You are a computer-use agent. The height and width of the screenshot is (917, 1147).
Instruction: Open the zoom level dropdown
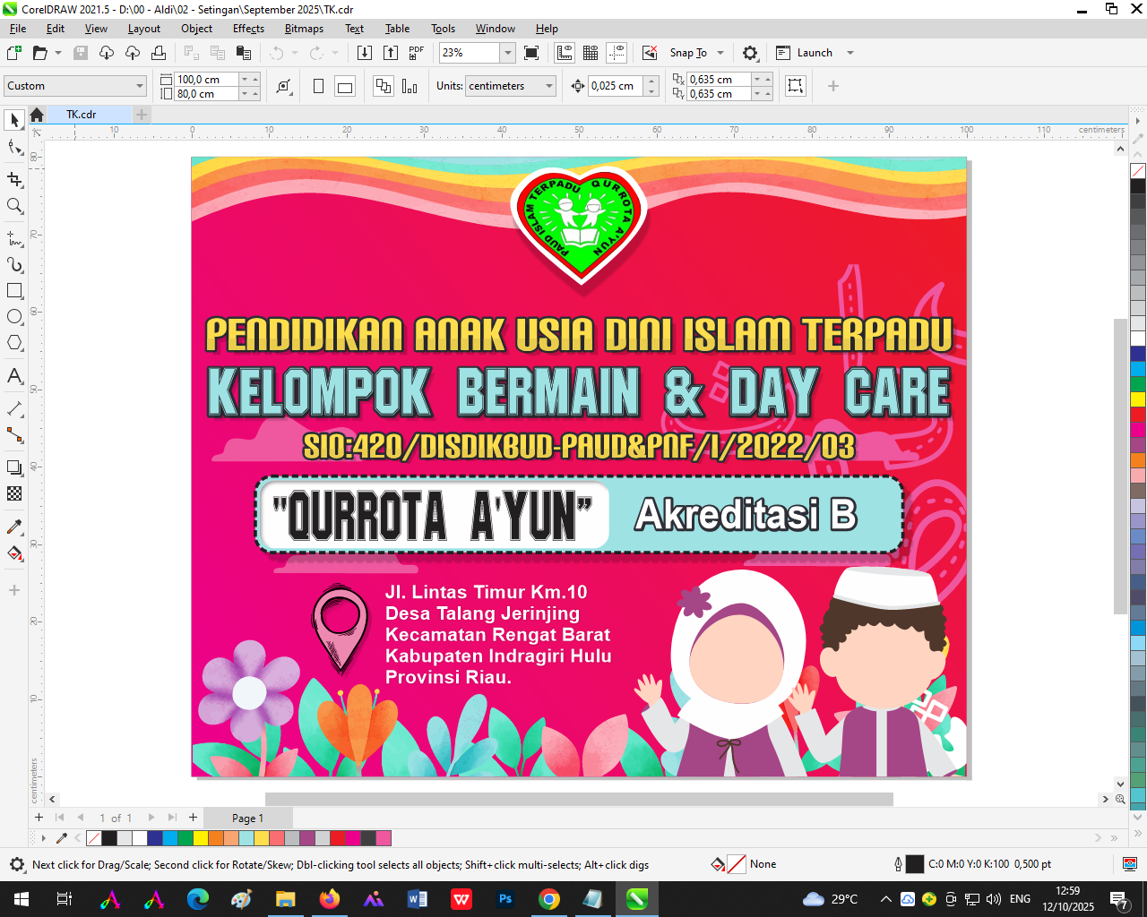[x=507, y=53]
